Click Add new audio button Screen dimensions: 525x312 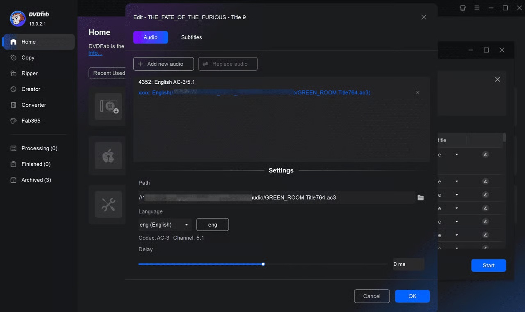(163, 64)
